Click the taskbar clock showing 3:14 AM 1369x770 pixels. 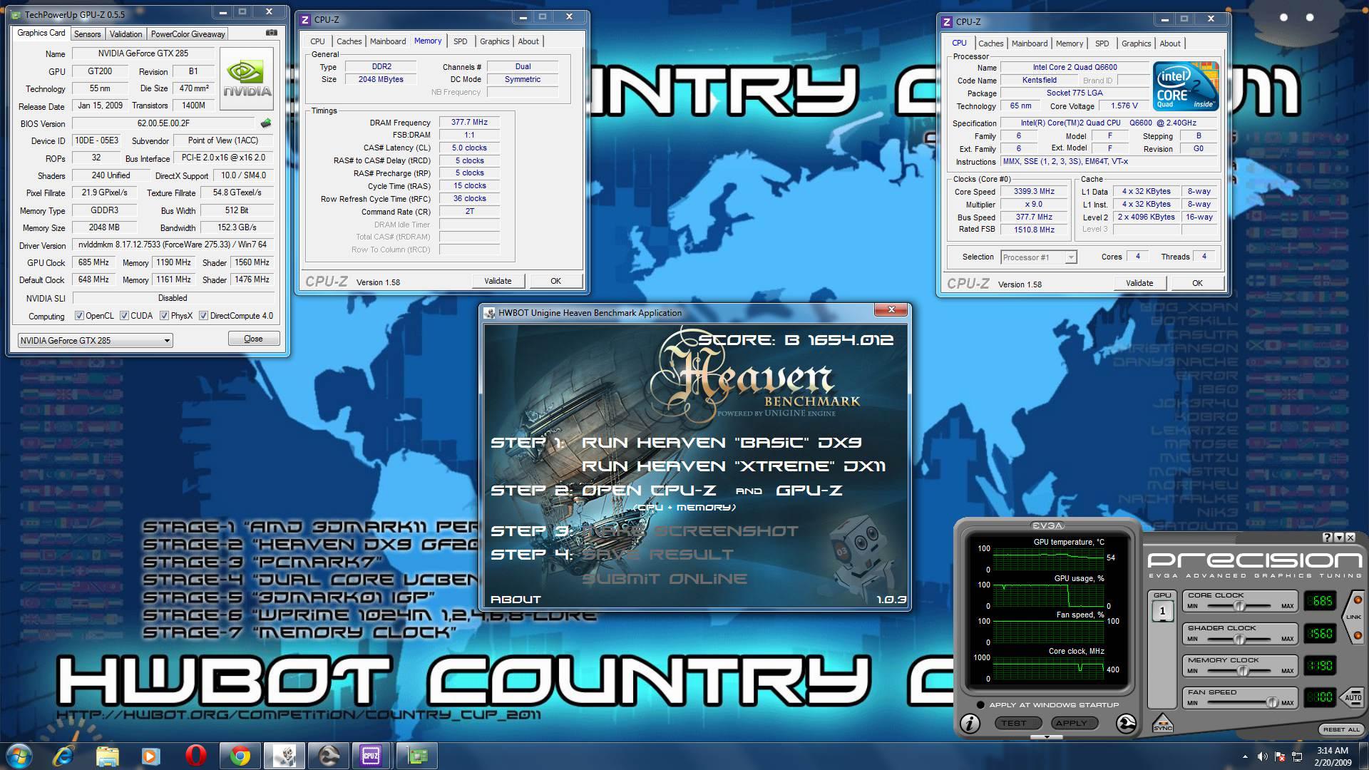point(1332,756)
